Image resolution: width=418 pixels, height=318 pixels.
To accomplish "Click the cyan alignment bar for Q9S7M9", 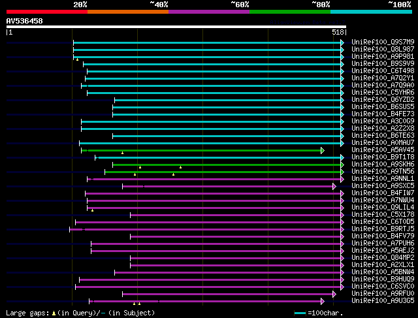I will 207,42.
